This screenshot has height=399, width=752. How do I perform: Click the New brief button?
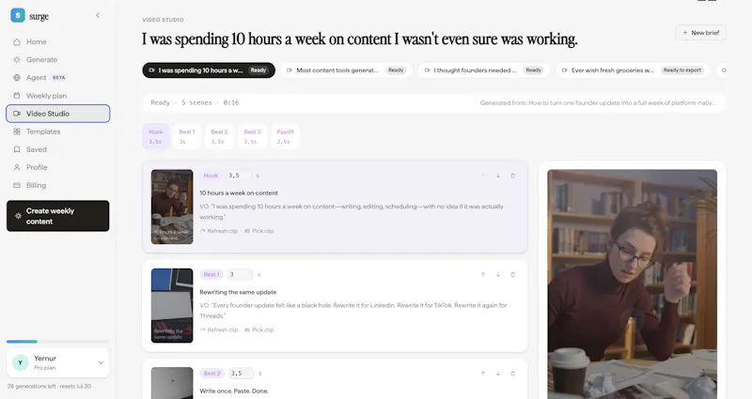pyautogui.click(x=700, y=33)
